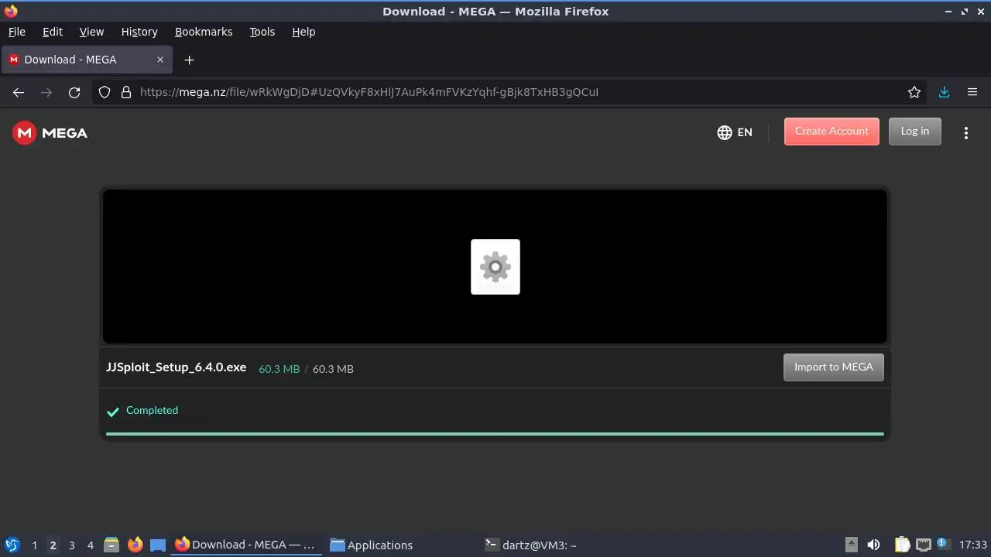Image resolution: width=991 pixels, height=557 pixels.
Task: Open the clipboard manager tray icon
Action: 902,545
